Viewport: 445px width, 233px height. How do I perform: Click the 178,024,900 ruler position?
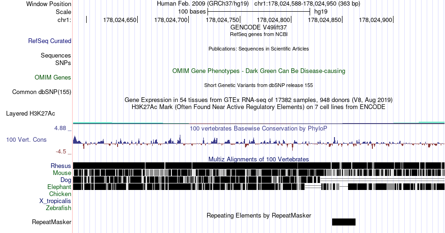click(x=376, y=20)
